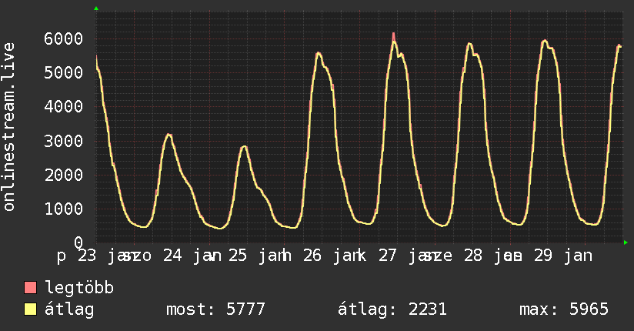Image resolution: width=634 pixels, height=331 pixels.
Task: Click the pink peak spike on 27 jan
Action: 393,36
